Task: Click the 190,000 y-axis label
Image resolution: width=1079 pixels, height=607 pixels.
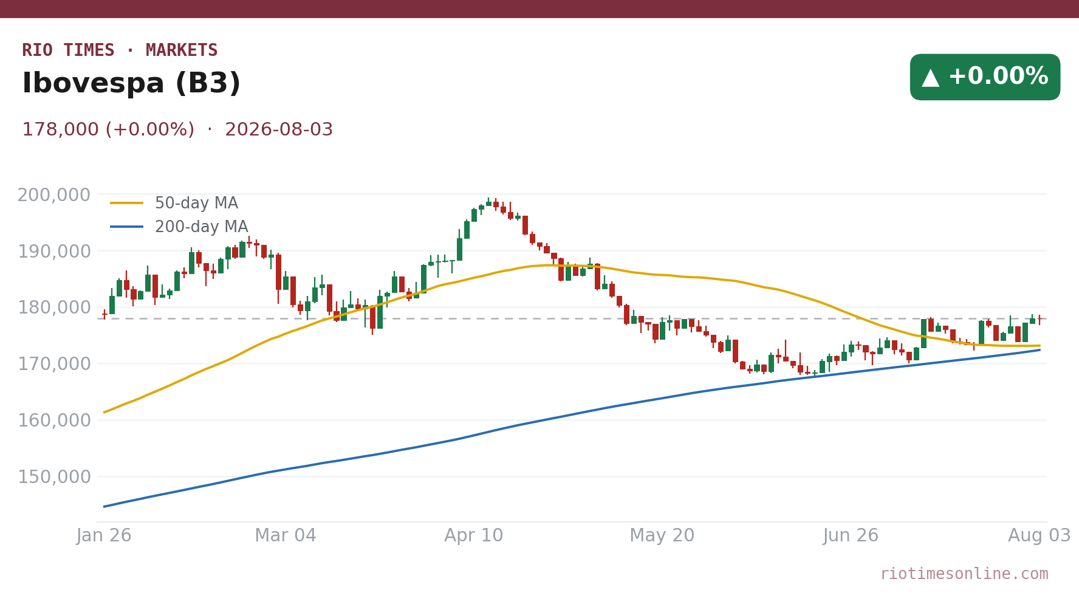Action: pos(54,252)
